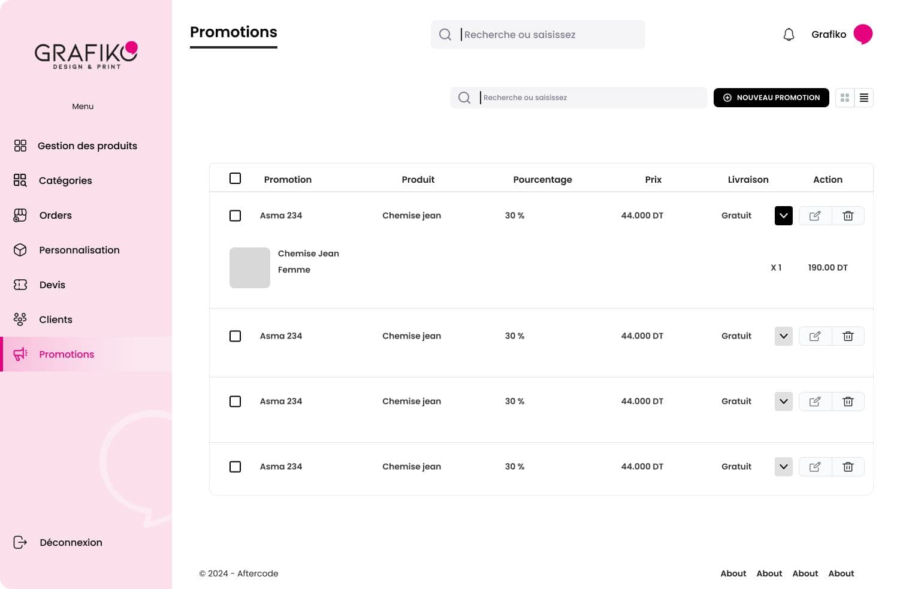Switch to list view layout

click(863, 98)
